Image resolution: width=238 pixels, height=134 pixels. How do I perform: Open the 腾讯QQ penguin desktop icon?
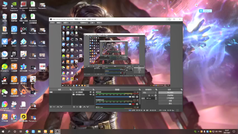point(4,80)
